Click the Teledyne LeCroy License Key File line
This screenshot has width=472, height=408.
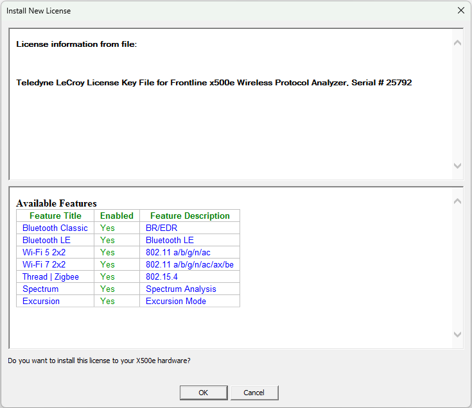214,83
